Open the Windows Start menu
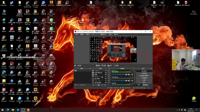 point(2,110)
